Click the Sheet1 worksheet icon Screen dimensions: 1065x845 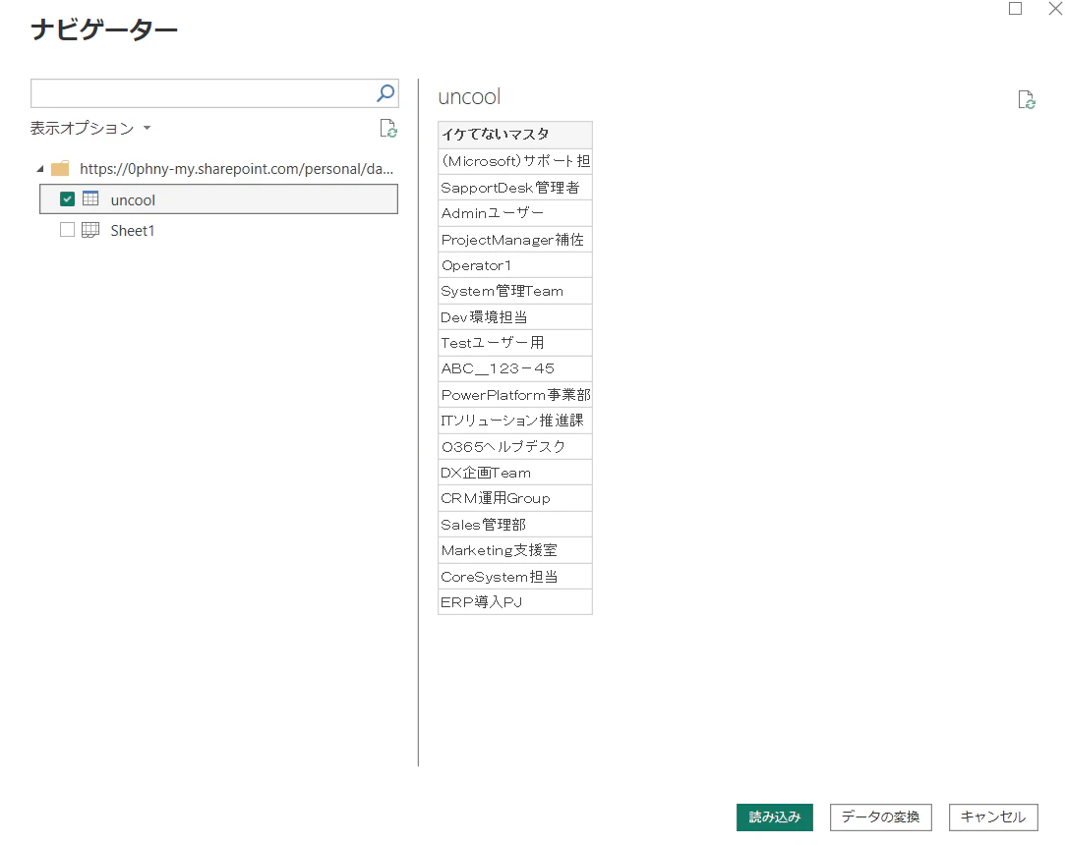coord(90,230)
